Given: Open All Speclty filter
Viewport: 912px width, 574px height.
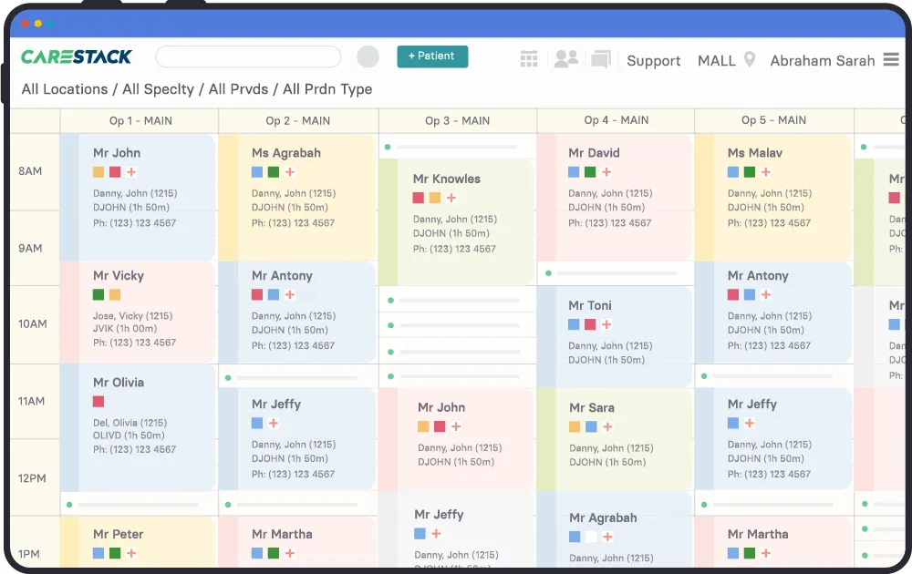Looking at the screenshot, I should [x=158, y=89].
